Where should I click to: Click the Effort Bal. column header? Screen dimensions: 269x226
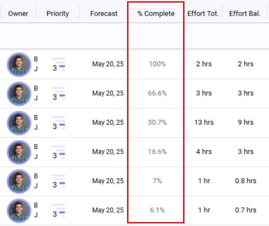point(245,13)
